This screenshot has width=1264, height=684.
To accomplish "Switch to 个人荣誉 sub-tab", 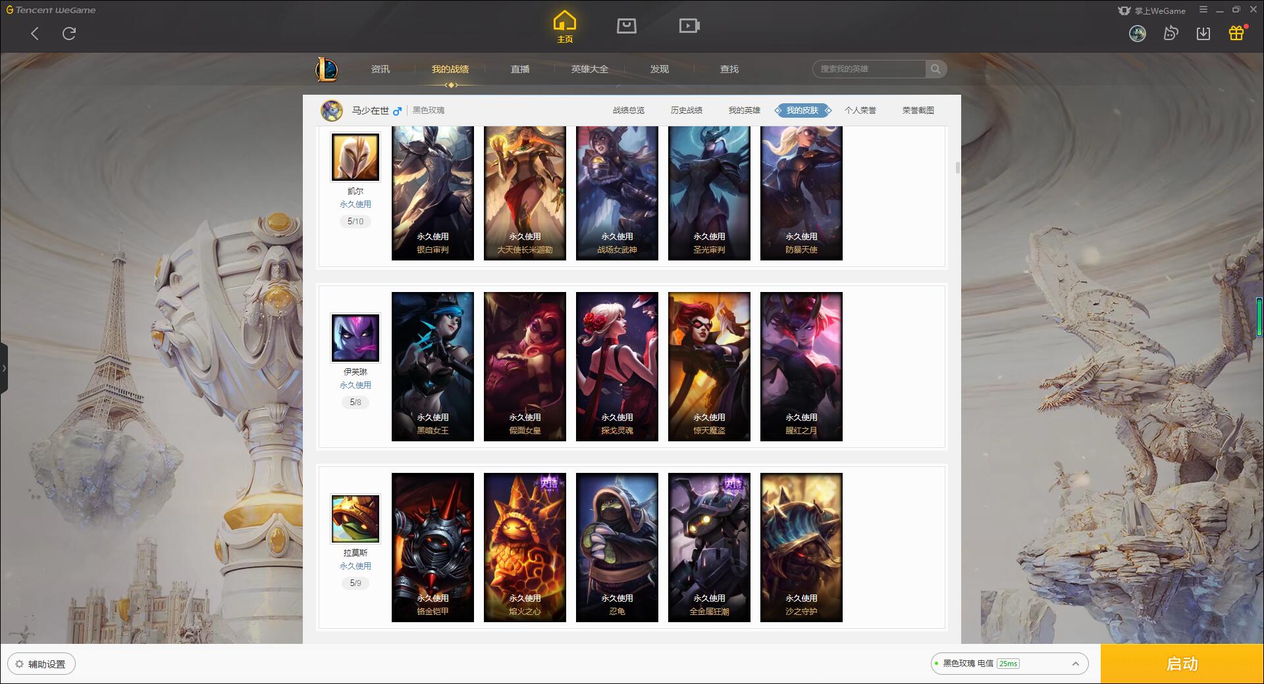I will pyautogui.click(x=860, y=110).
